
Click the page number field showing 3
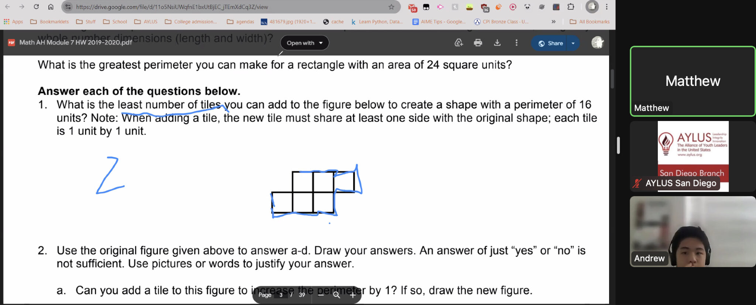click(281, 295)
